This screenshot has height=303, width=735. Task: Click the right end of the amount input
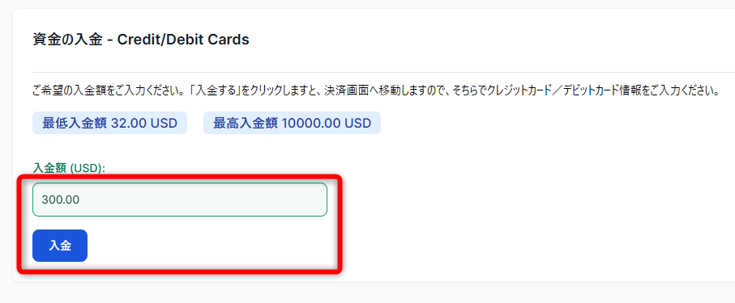pos(314,200)
